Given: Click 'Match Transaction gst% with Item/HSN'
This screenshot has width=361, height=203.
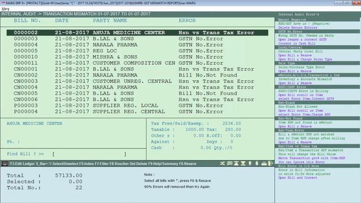Looking at the screenshot, I should coord(311,158).
